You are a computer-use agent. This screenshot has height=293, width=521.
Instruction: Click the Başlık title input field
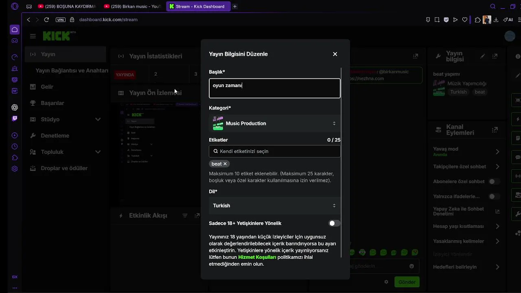pyautogui.click(x=275, y=88)
